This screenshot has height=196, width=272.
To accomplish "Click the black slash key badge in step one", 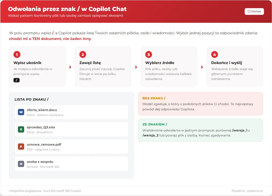I will [x=16, y=80].
